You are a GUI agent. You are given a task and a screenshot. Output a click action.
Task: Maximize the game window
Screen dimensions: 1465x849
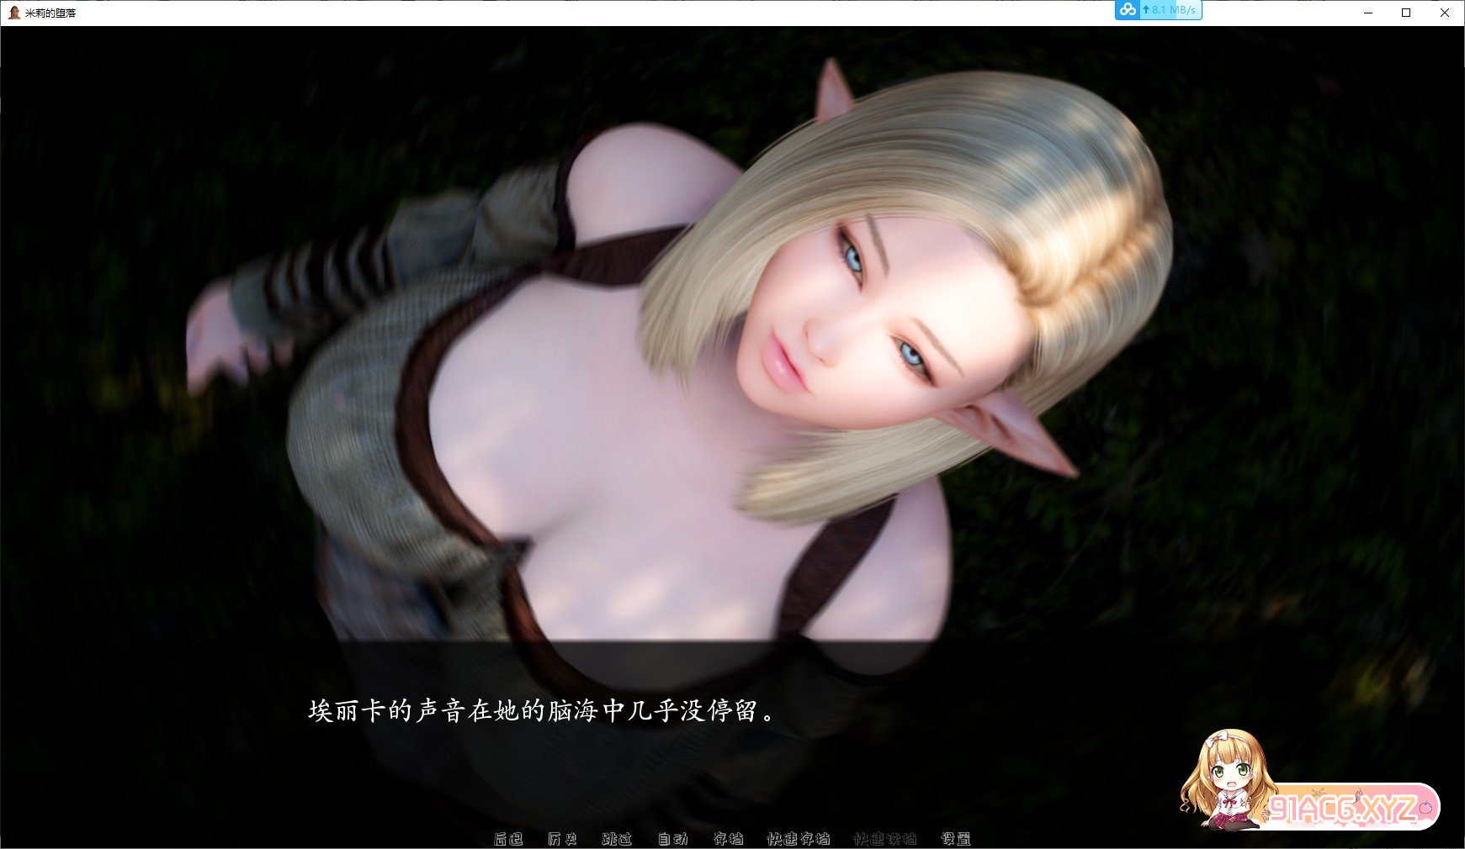coord(1406,13)
